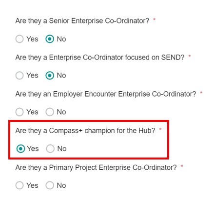Viewport: 215px width, 199px height.
Task: Choose Yes for Enterprise Co-Ordinator focused on SEND
Action: [20, 76]
